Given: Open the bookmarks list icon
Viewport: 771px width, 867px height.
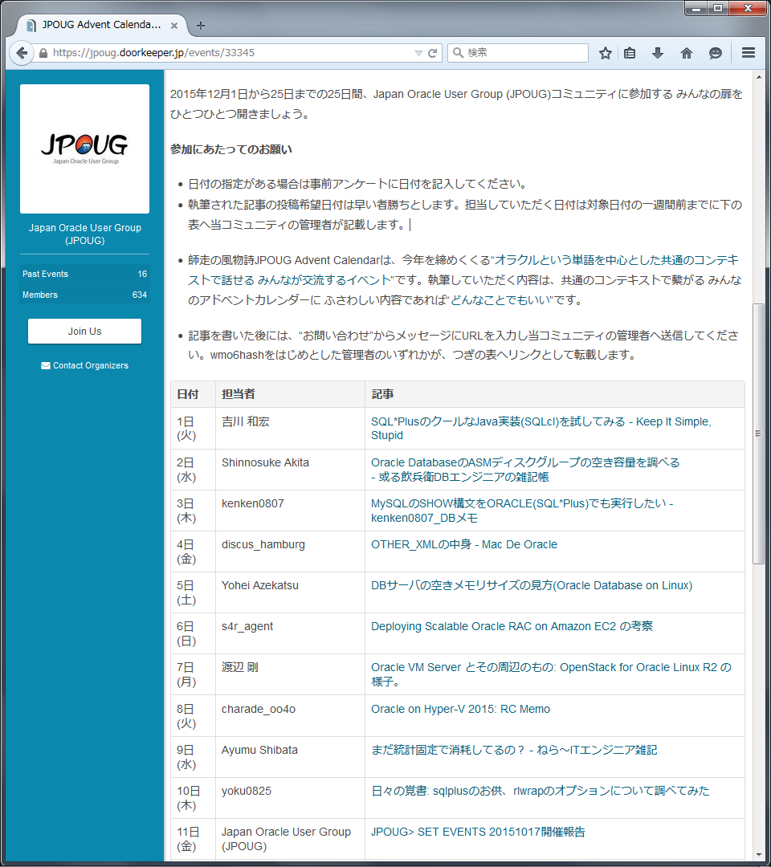Looking at the screenshot, I should point(630,53).
